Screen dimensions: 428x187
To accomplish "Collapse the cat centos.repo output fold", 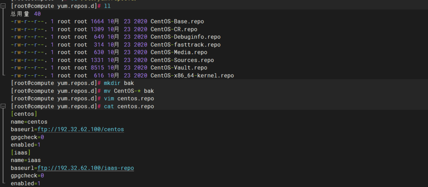I will (x=3, y=107).
